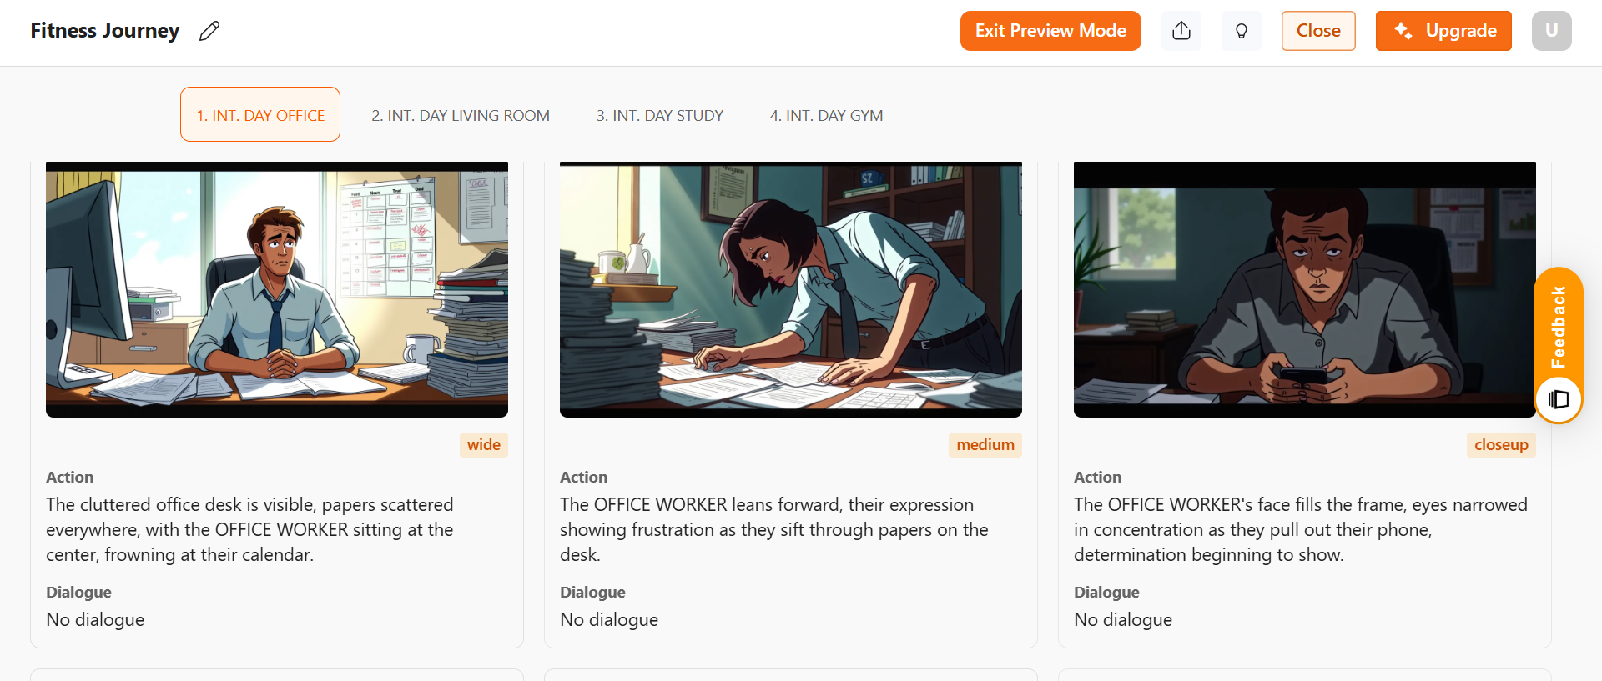Click the 'wide' shot type tag
Viewport: 1602px width, 681px height.
(x=484, y=445)
